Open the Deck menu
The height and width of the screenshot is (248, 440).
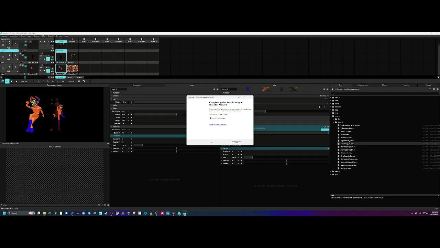tap(23, 36)
